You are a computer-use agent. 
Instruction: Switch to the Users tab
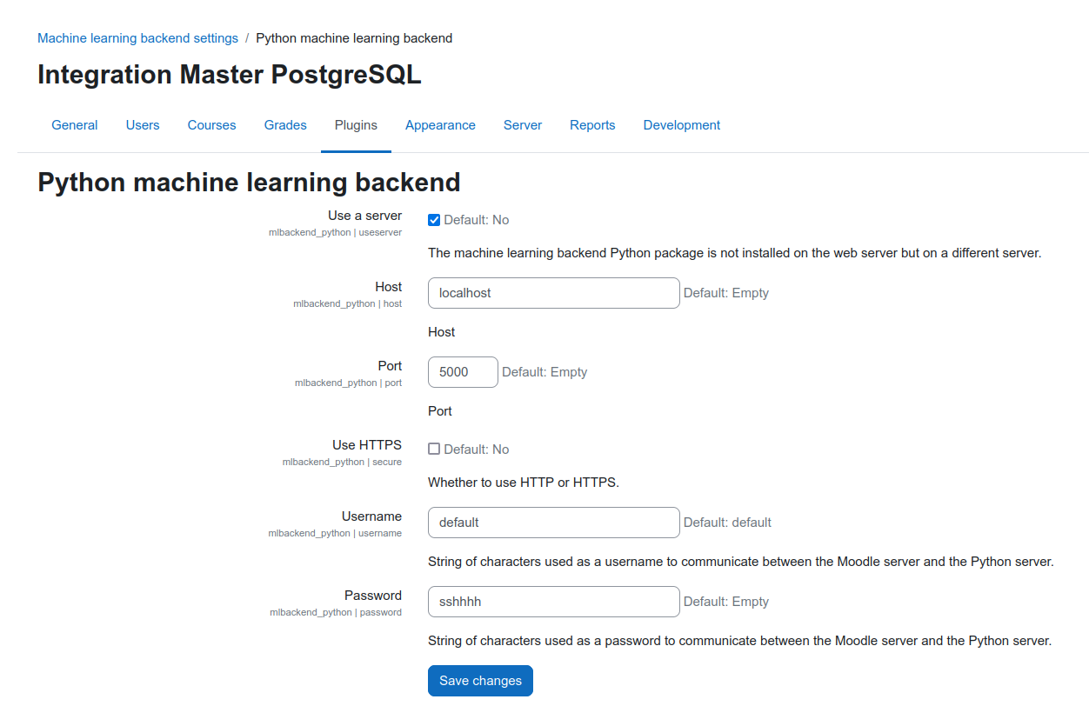(143, 125)
